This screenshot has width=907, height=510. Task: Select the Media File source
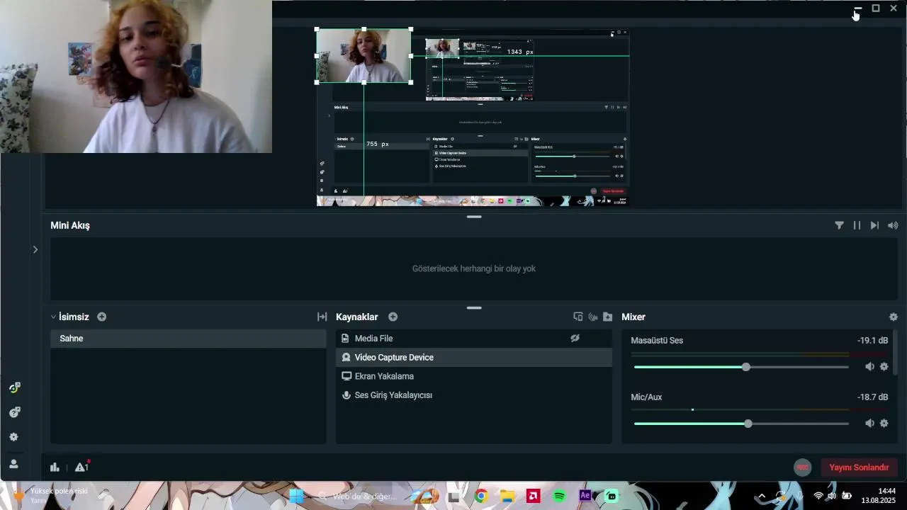pyautogui.click(x=473, y=339)
